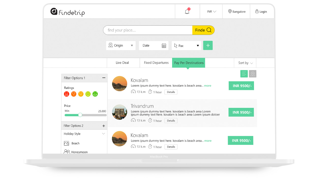316x178 pixels.
Task: Switch to list view icon
Action: pyautogui.click(x=244, y=74)
